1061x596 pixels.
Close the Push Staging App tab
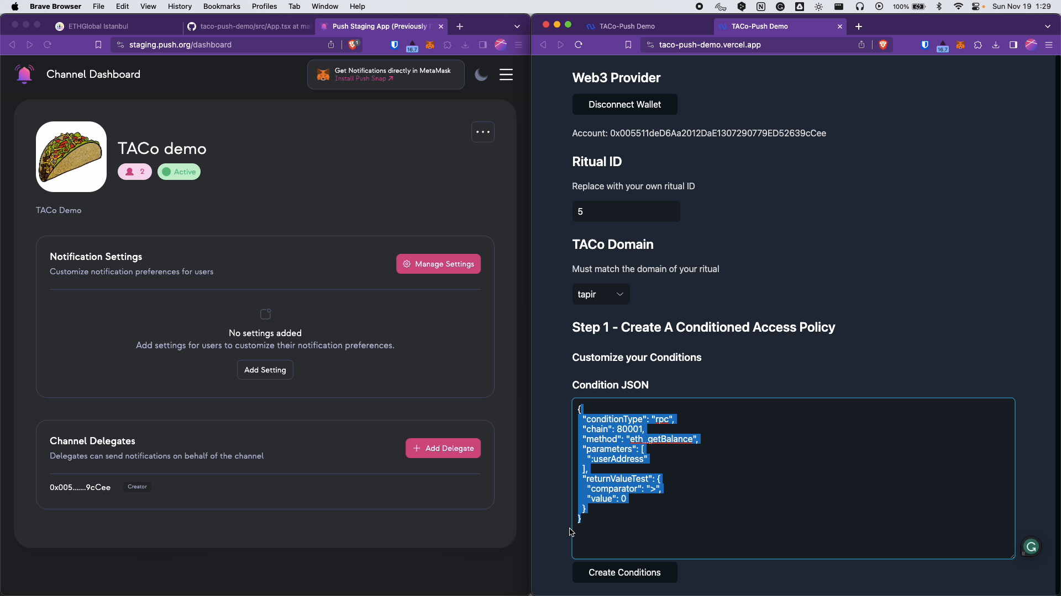pos(441,26)
